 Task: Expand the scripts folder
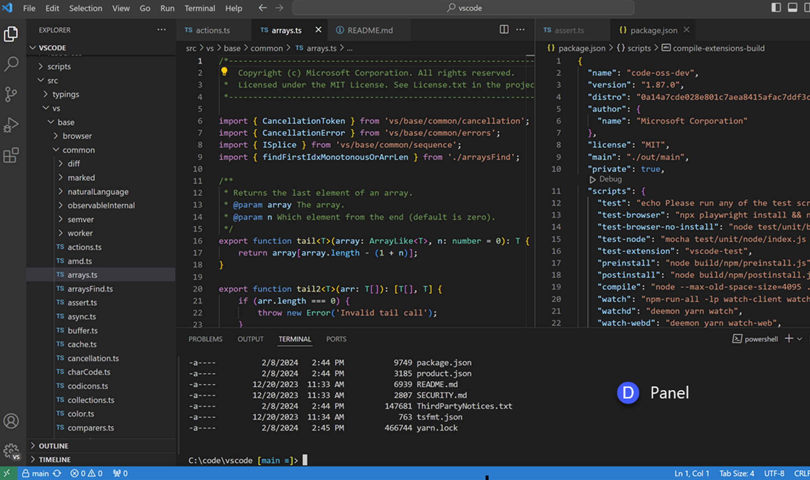tap(101, 66)
